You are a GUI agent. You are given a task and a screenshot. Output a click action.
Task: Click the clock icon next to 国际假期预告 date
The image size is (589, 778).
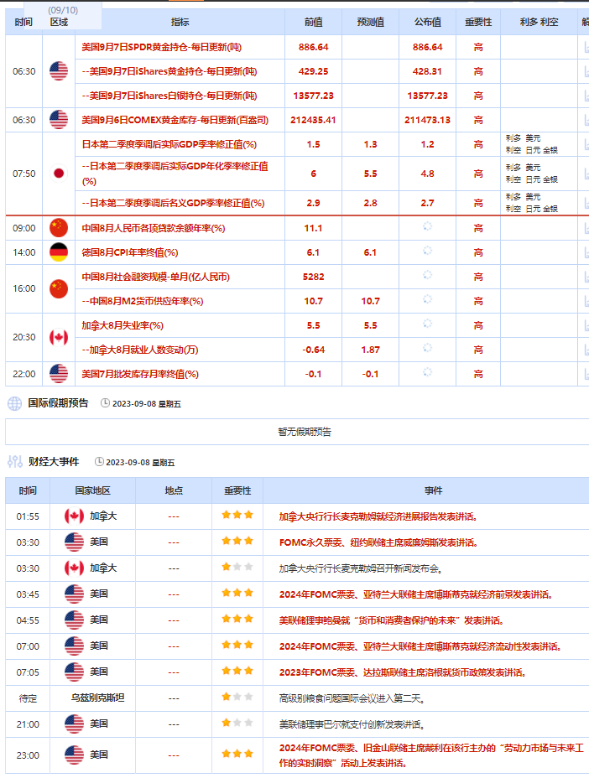[x=105, y=403]
